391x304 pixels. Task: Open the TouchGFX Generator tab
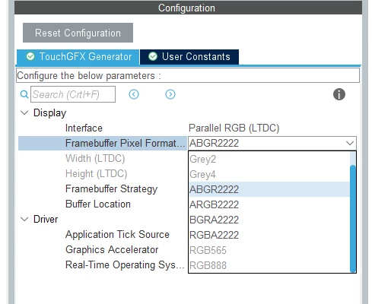78,57
